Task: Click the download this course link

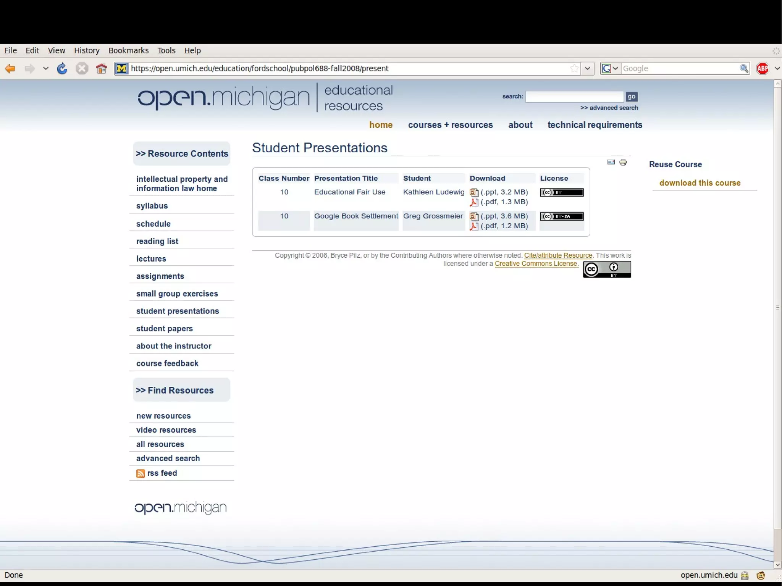Action: coord(700,183)
